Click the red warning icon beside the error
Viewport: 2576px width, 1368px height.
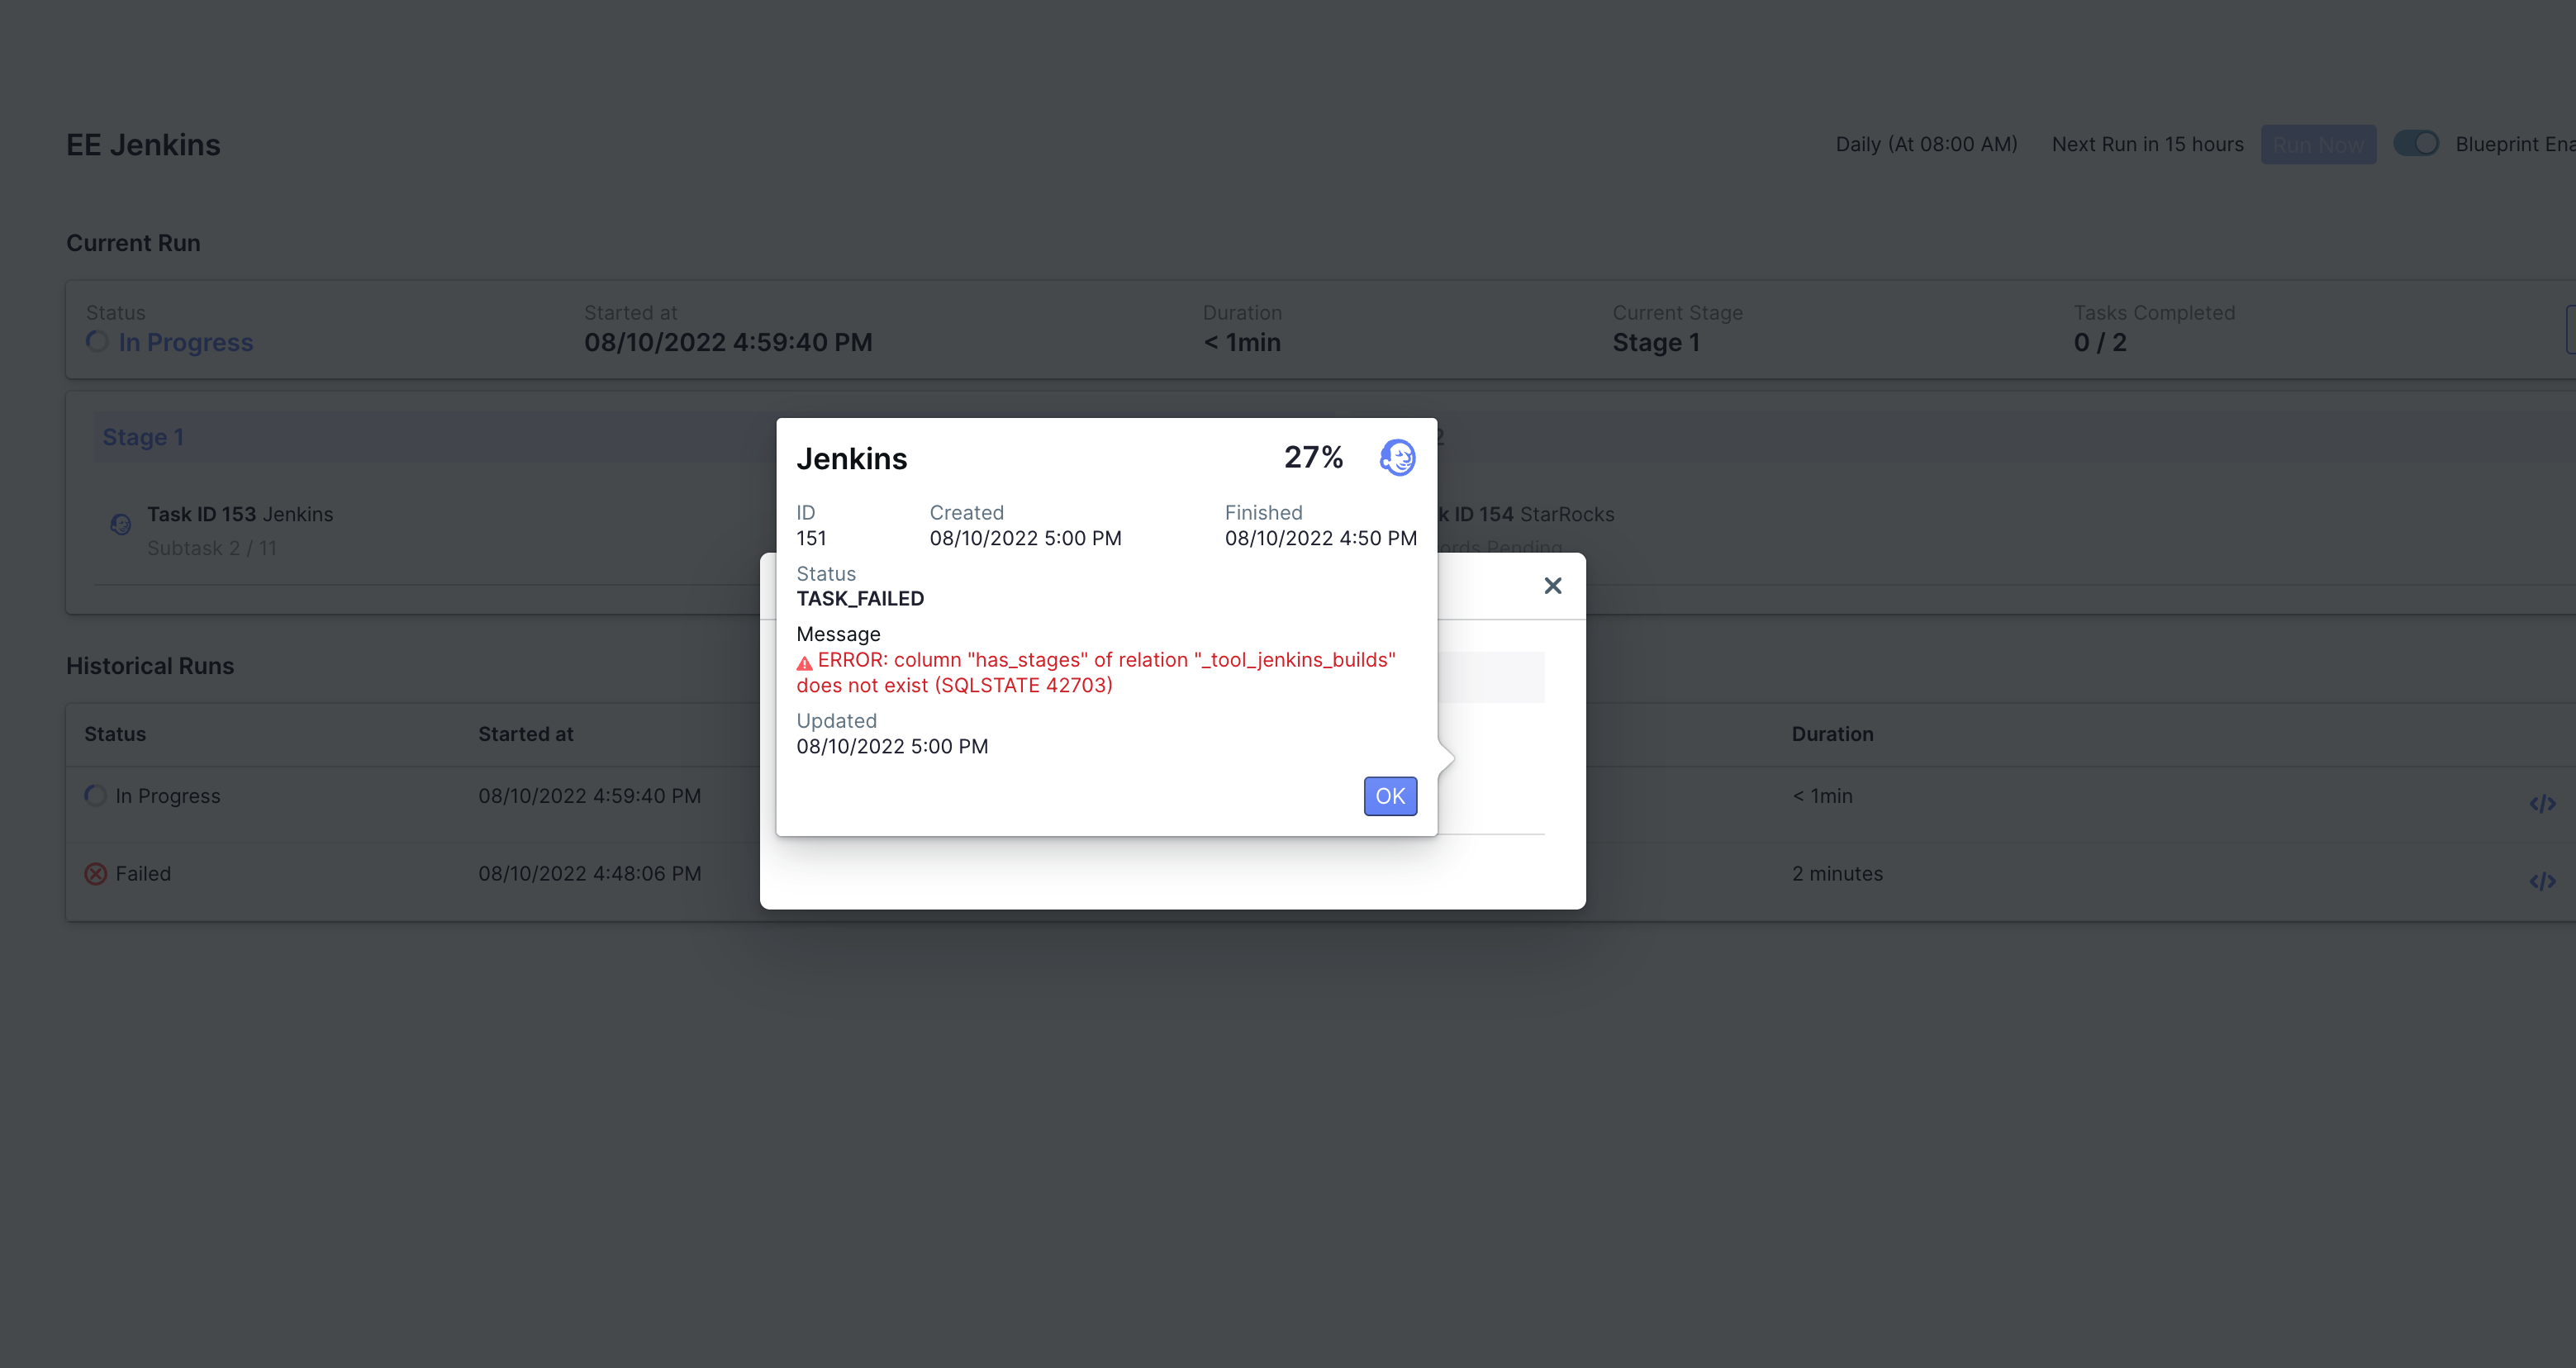tap(804, 663)
